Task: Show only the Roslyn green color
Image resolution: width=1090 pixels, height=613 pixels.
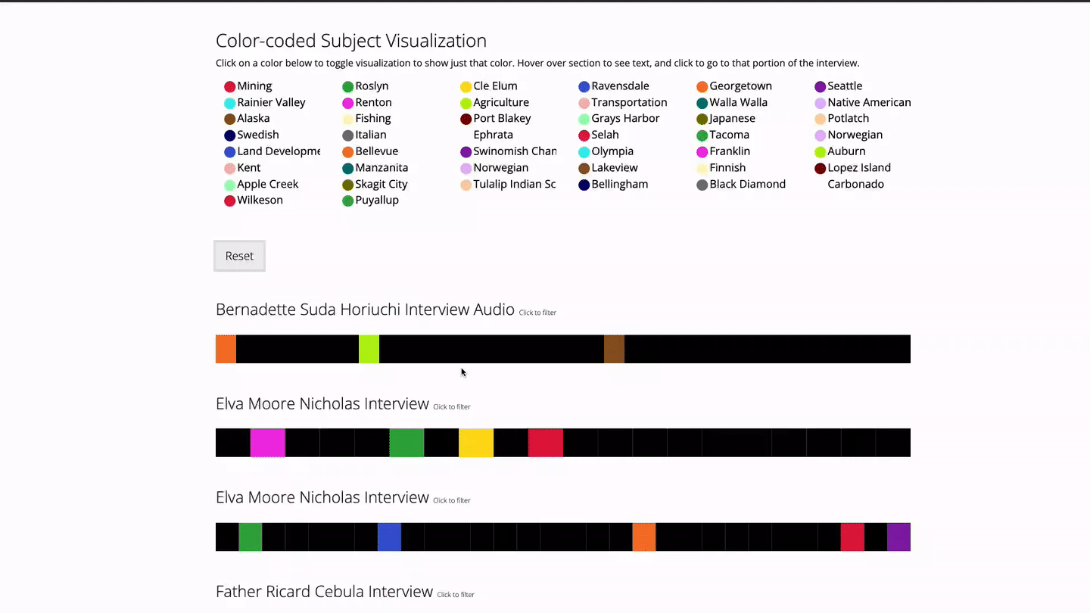Action: point(348,87)
